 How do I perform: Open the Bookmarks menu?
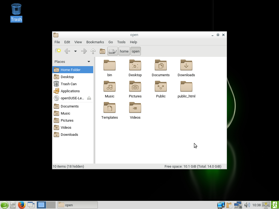click(x=95, y=42)
